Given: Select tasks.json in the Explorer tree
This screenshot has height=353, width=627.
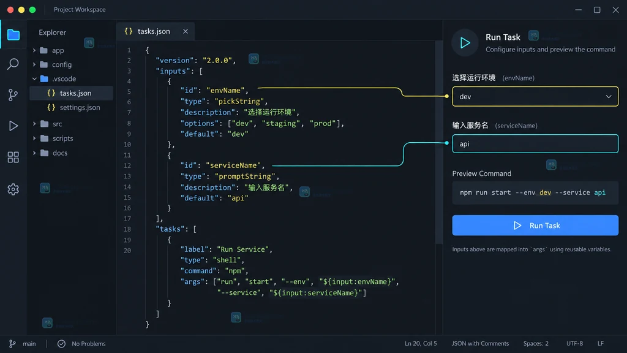Looking at the screenshot, I should (72, 93).
